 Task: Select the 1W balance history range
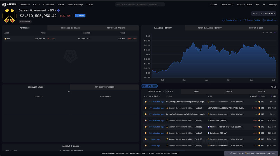263,33
